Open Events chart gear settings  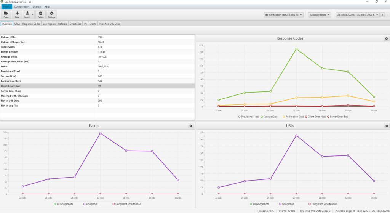click(x=190, y=126)
